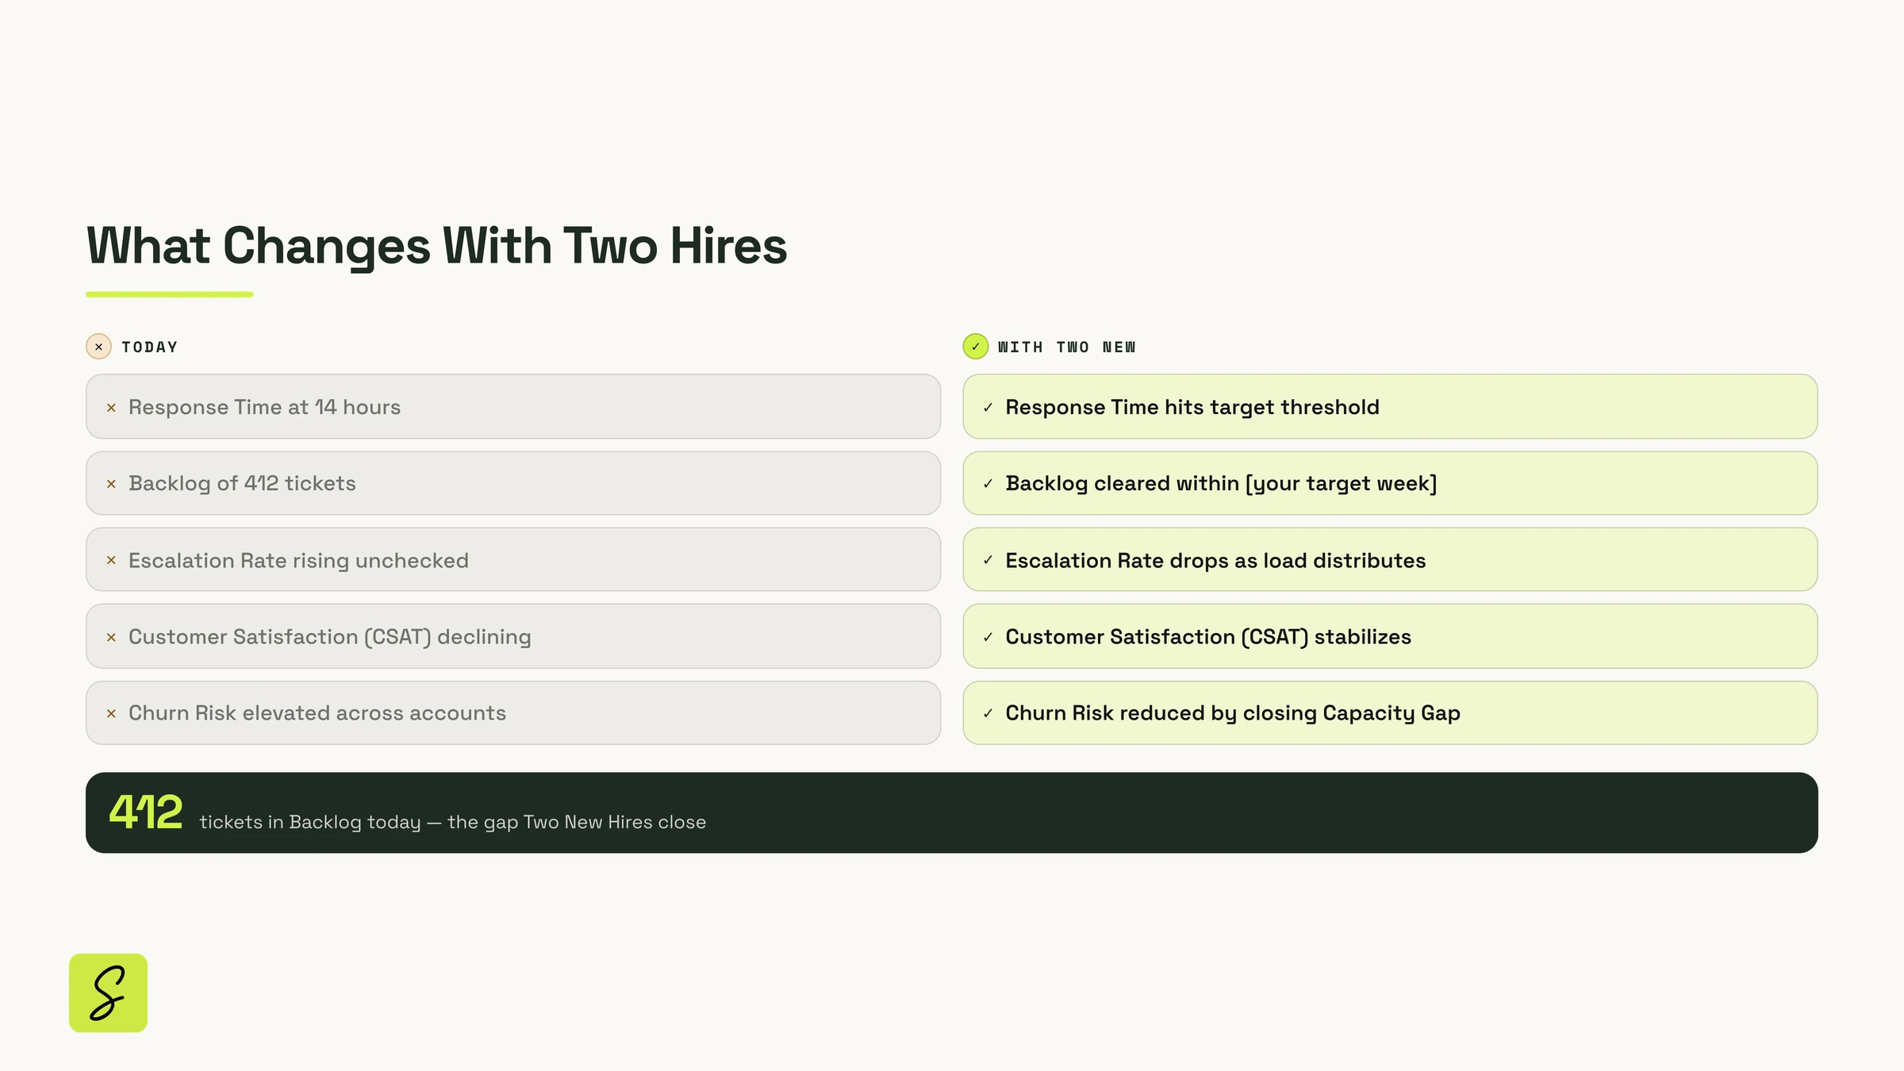Click the green checkmark circle beside WITH TWO NEW
Viewport: 1904px width, 1071px height.
pyautogui.click(x=975, y=347)
